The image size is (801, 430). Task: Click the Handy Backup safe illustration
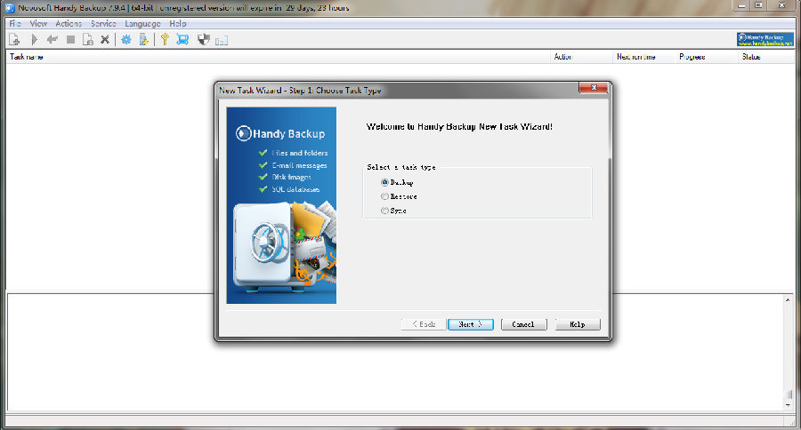click(x=284, y=247)
